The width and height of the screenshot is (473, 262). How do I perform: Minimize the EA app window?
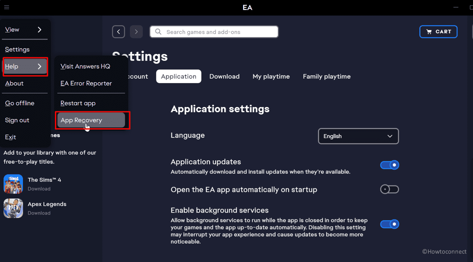456,7
